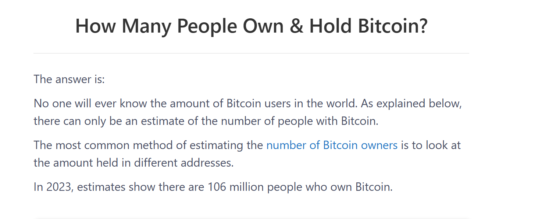Click the 'The answer is:' line
This screenshot has width=549, height=219.
click(x=69, y=79)
